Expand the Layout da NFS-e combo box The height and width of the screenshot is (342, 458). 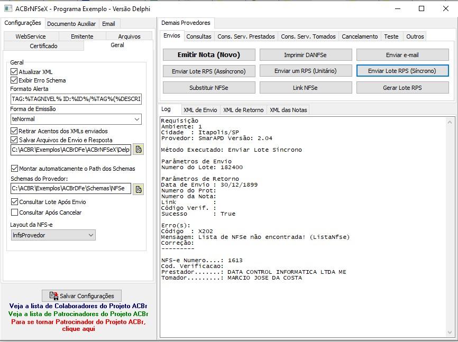(x=53, y=235)
